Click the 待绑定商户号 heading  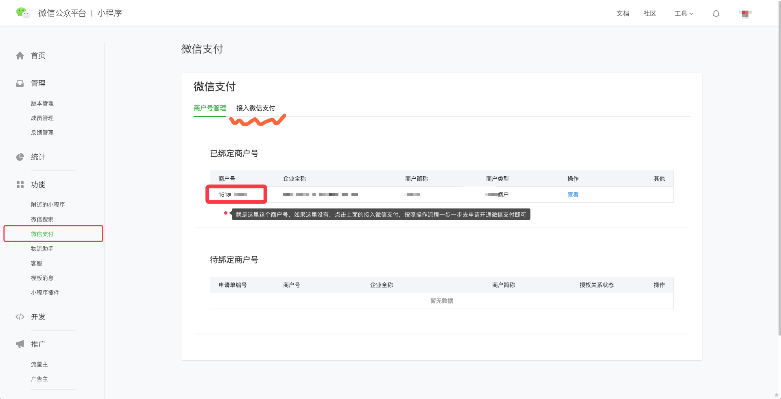coord(234,260)
